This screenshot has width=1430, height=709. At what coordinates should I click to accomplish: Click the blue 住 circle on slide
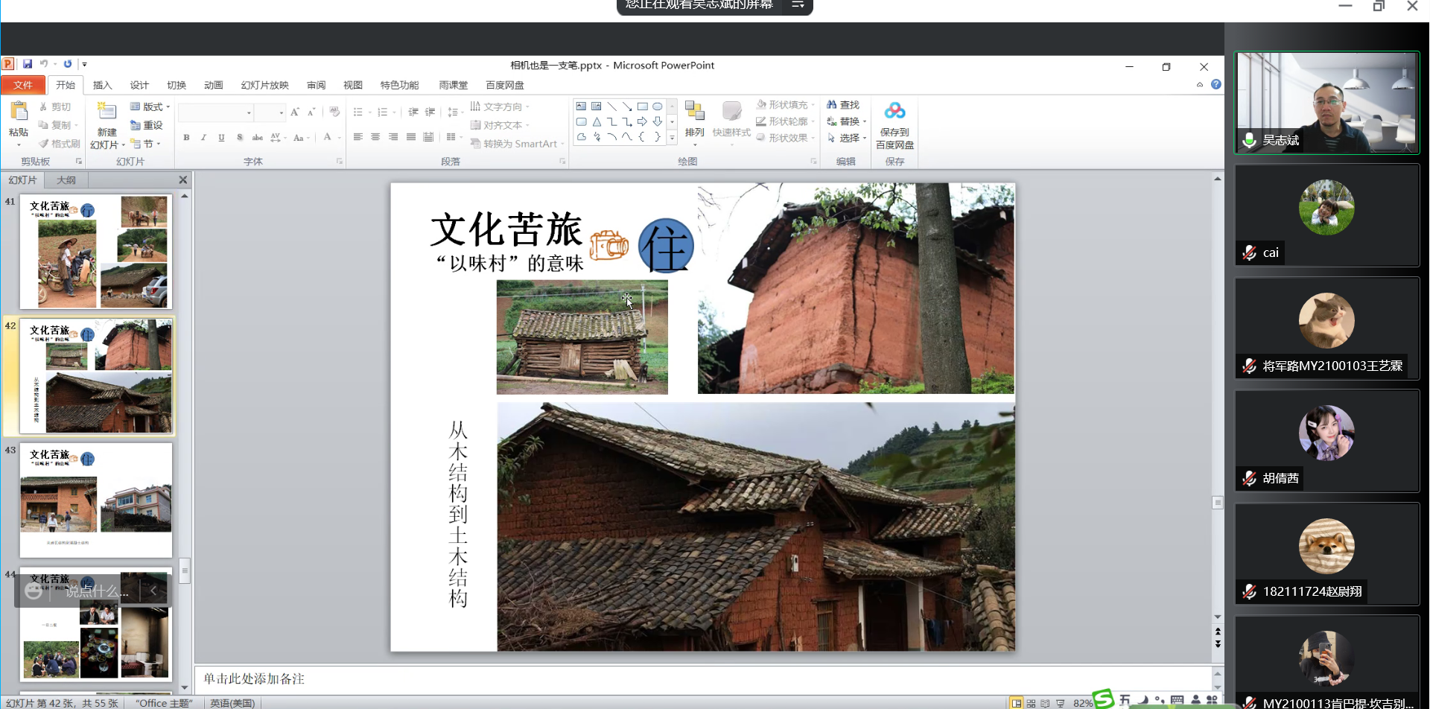[666, 247]
